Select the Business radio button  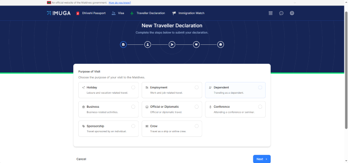[133, 107]
